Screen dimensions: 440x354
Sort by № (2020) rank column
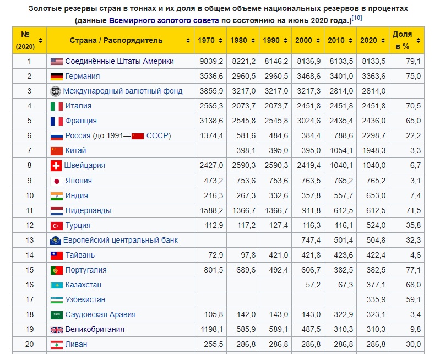tap(40, 40)
